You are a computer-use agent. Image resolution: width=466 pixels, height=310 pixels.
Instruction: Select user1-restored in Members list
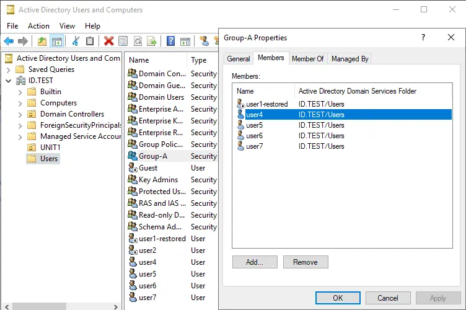point(266,104)
